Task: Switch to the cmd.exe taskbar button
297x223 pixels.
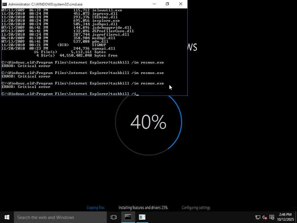Action: click(128, 217)
